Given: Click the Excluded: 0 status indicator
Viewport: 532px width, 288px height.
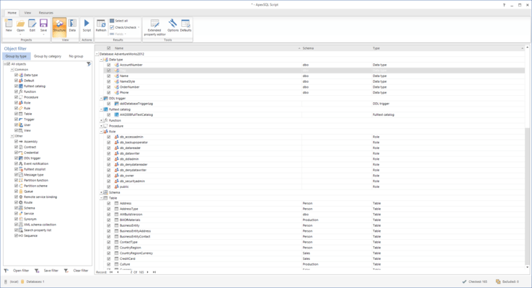Looking at the screenshot, I should tap(507, 282).
